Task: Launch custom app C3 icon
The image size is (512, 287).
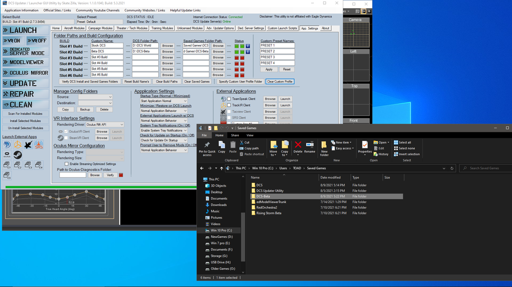Action: click(x=28, y=165)
